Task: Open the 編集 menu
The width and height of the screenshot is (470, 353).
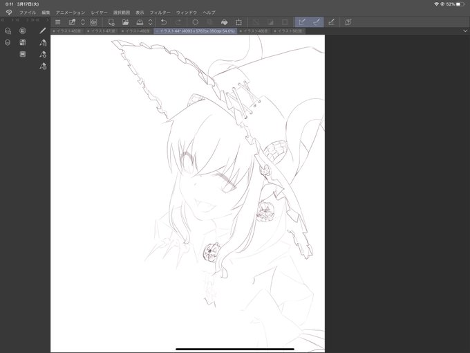Action: pyautogui.click(x=46, y=12)
